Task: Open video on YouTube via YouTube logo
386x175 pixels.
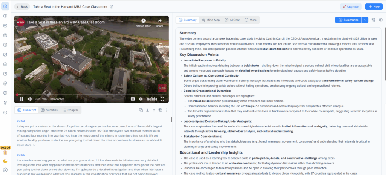Action: click(x=152, y=99)
